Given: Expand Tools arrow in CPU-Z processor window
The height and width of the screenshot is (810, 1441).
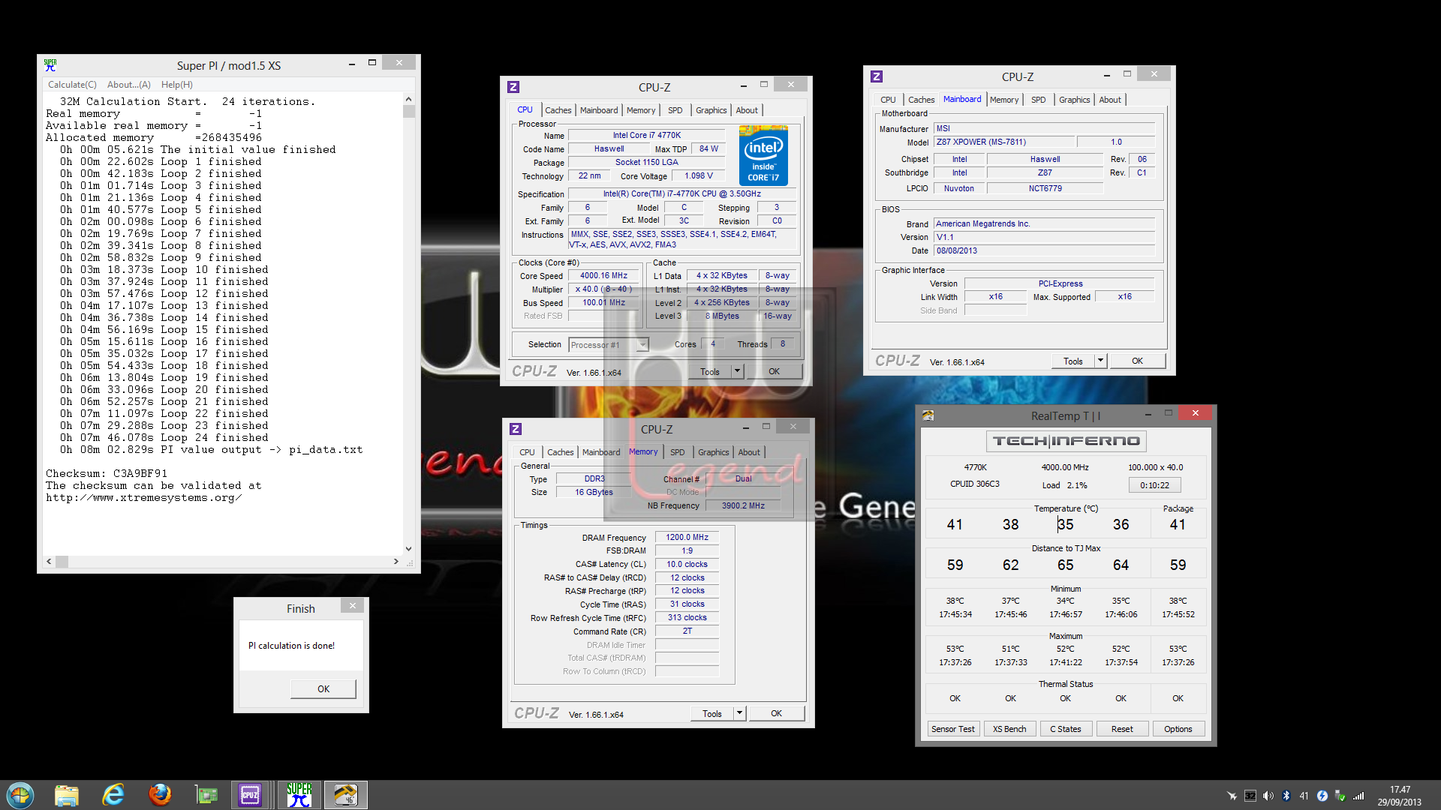Looking at the screenshot, I should click(737, 371).
